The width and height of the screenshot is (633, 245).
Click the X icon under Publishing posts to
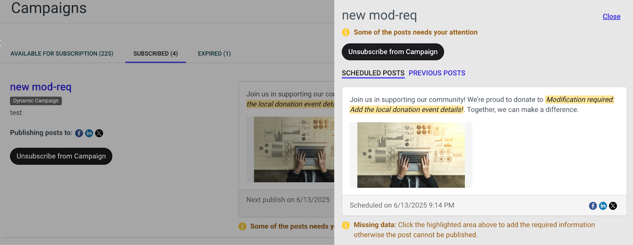pyautogui.click(x=99, y=133)
